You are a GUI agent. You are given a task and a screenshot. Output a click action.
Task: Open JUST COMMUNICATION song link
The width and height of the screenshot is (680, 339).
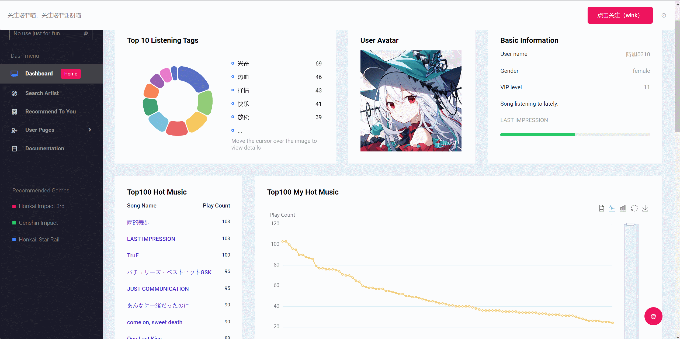tap(158, 289)
